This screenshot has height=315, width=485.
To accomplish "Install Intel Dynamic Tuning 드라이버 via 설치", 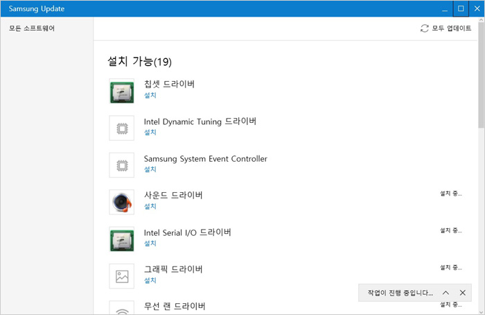I will [x=150, y=133].
